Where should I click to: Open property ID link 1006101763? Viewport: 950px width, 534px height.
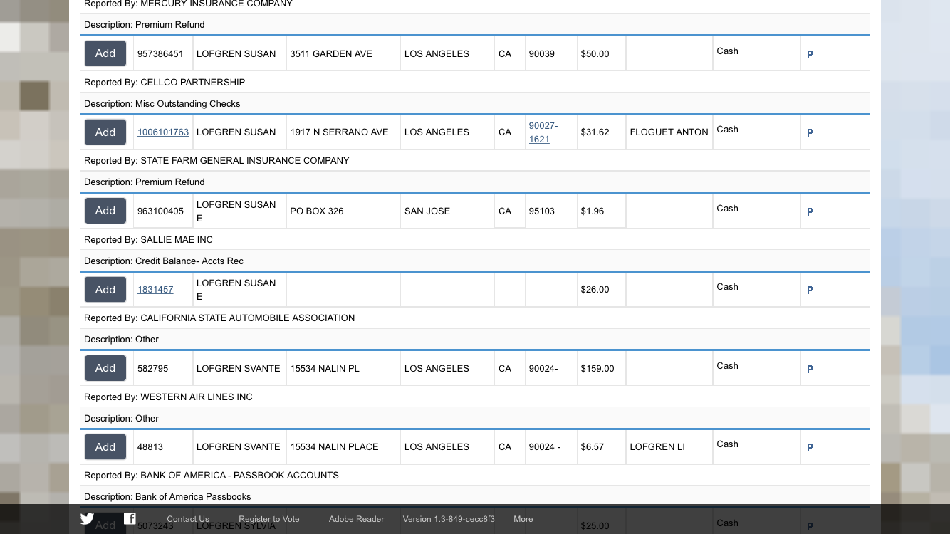(163, 132)
